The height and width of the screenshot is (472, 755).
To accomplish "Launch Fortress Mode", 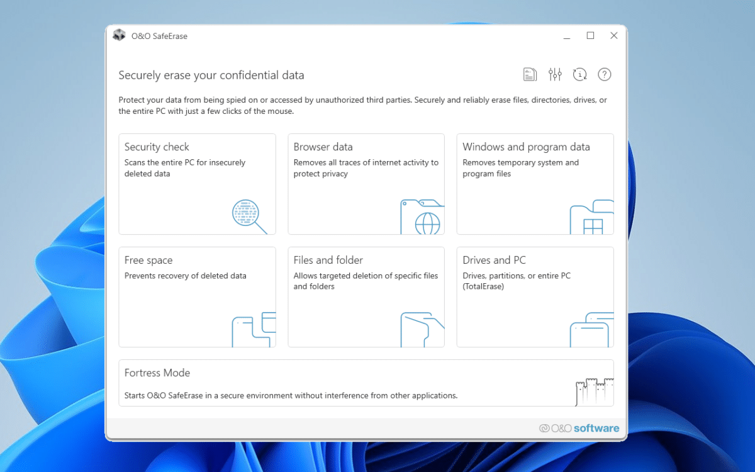I will (x=366, y=383).
